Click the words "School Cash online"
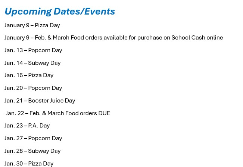 197,38
